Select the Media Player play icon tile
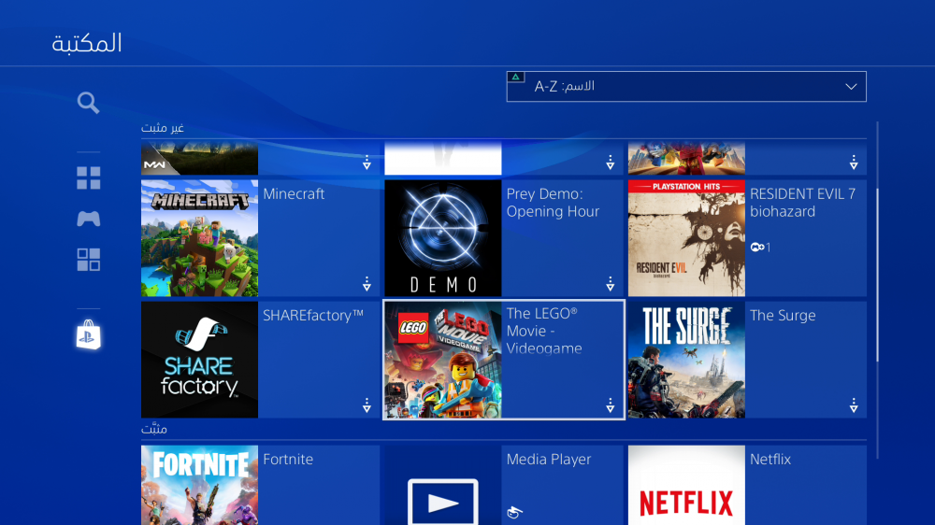 pyautogui.click(x=443, y=485)
